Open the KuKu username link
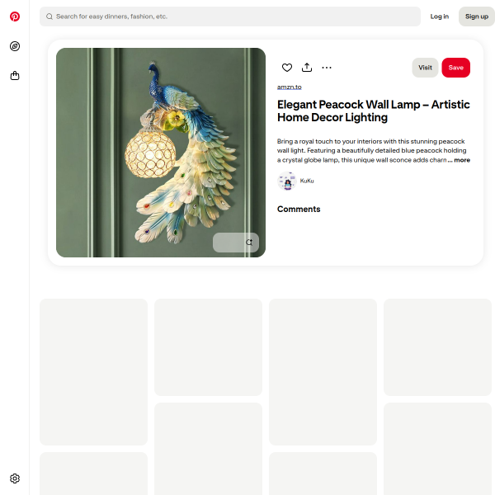 click(x=307, y=181)
